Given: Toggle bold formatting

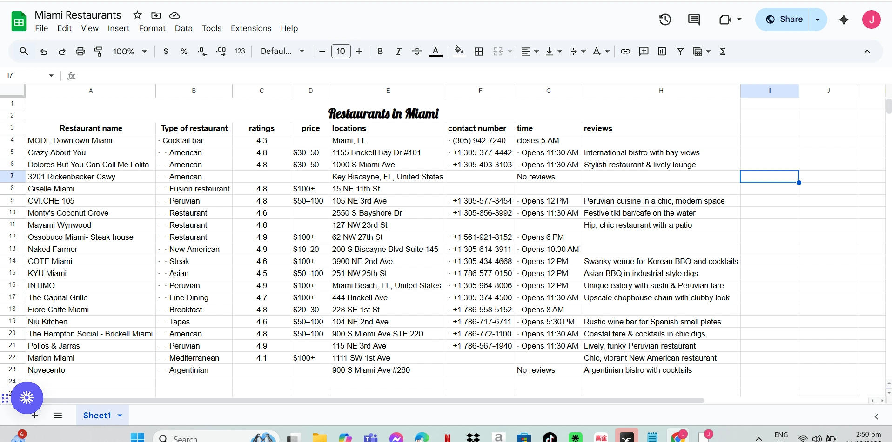Looking at the screenshot, I should pyautogui.click(x=380, y=52).
